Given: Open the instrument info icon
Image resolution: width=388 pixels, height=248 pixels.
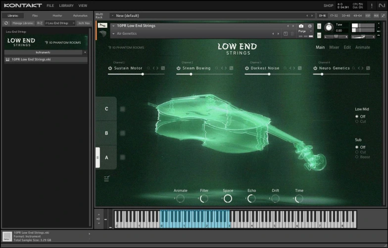Looking at the screenshot, I should tap(310, 26).
